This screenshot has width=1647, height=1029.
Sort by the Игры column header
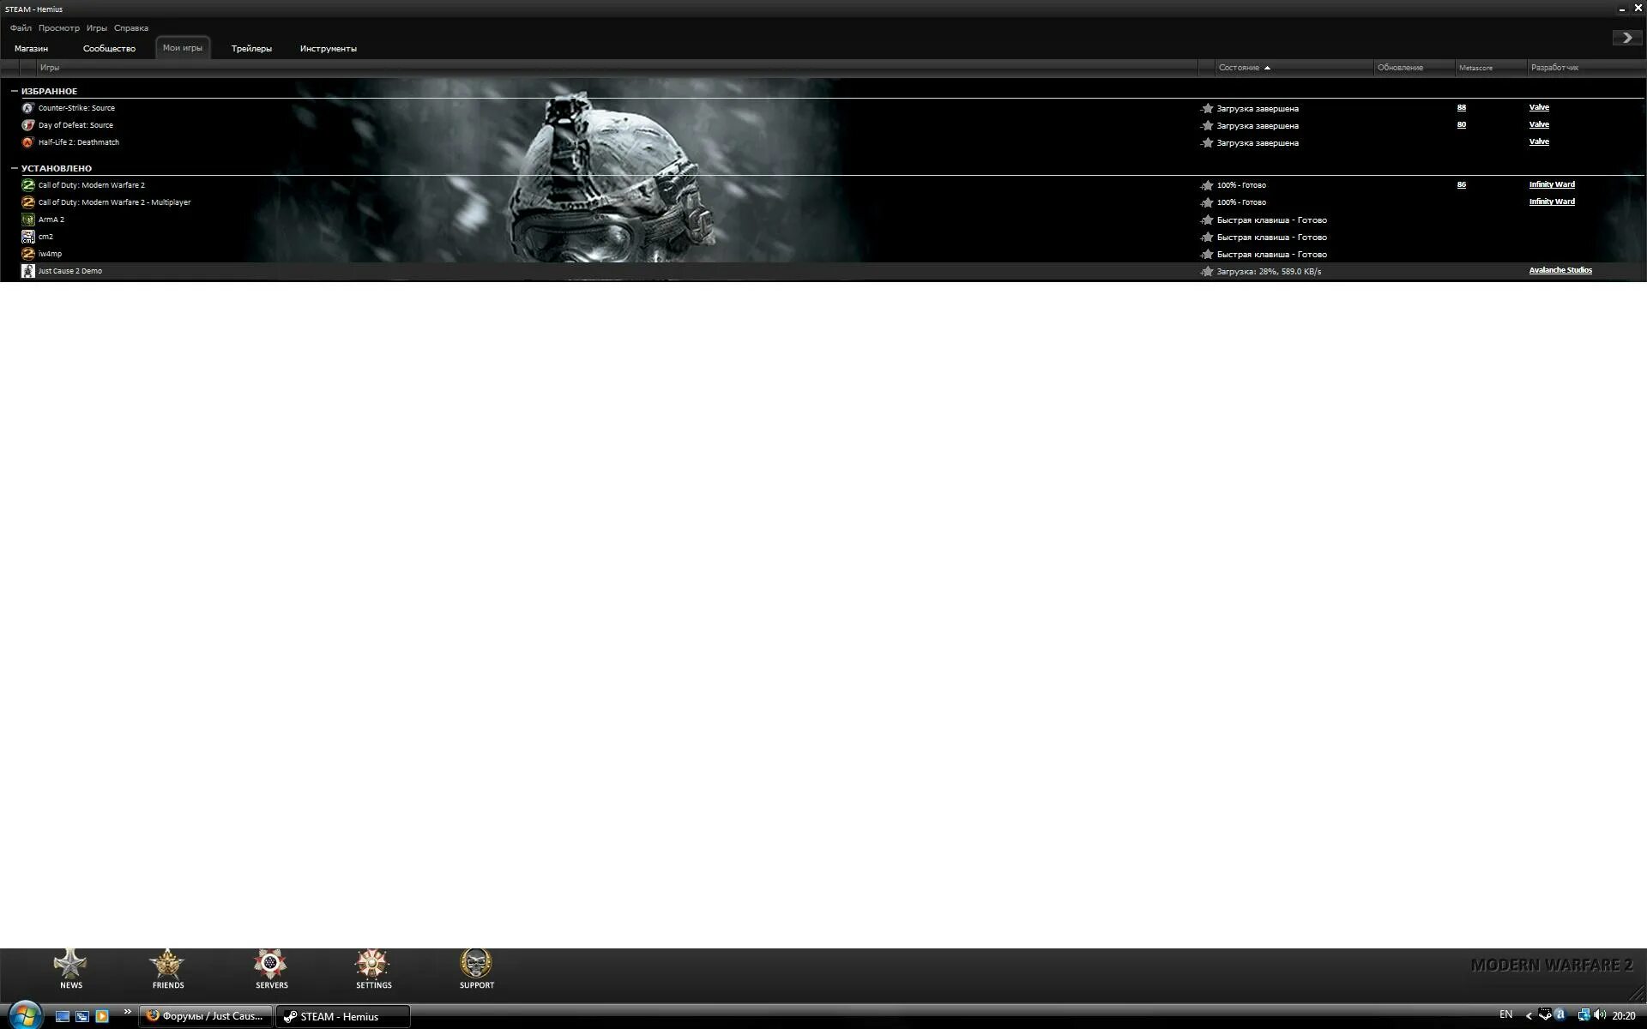pyautogui.click(x=617, y=68)
